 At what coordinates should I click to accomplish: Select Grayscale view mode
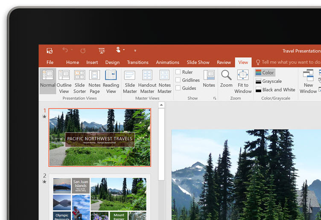268,81
